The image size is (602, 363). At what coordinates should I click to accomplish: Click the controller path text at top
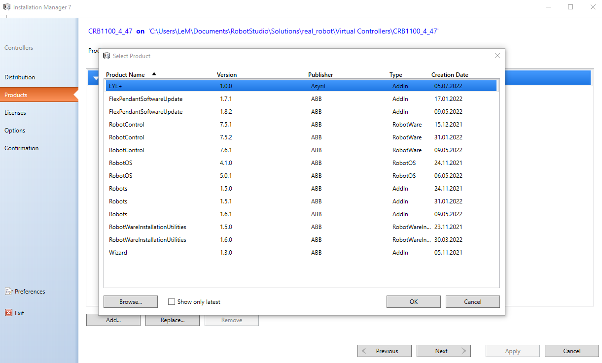click(x=293, y=31)
